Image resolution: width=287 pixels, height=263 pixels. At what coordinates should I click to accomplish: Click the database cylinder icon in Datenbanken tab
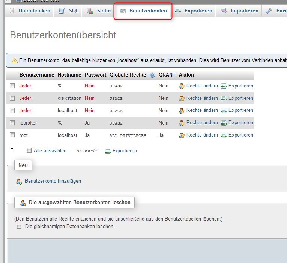12,11
